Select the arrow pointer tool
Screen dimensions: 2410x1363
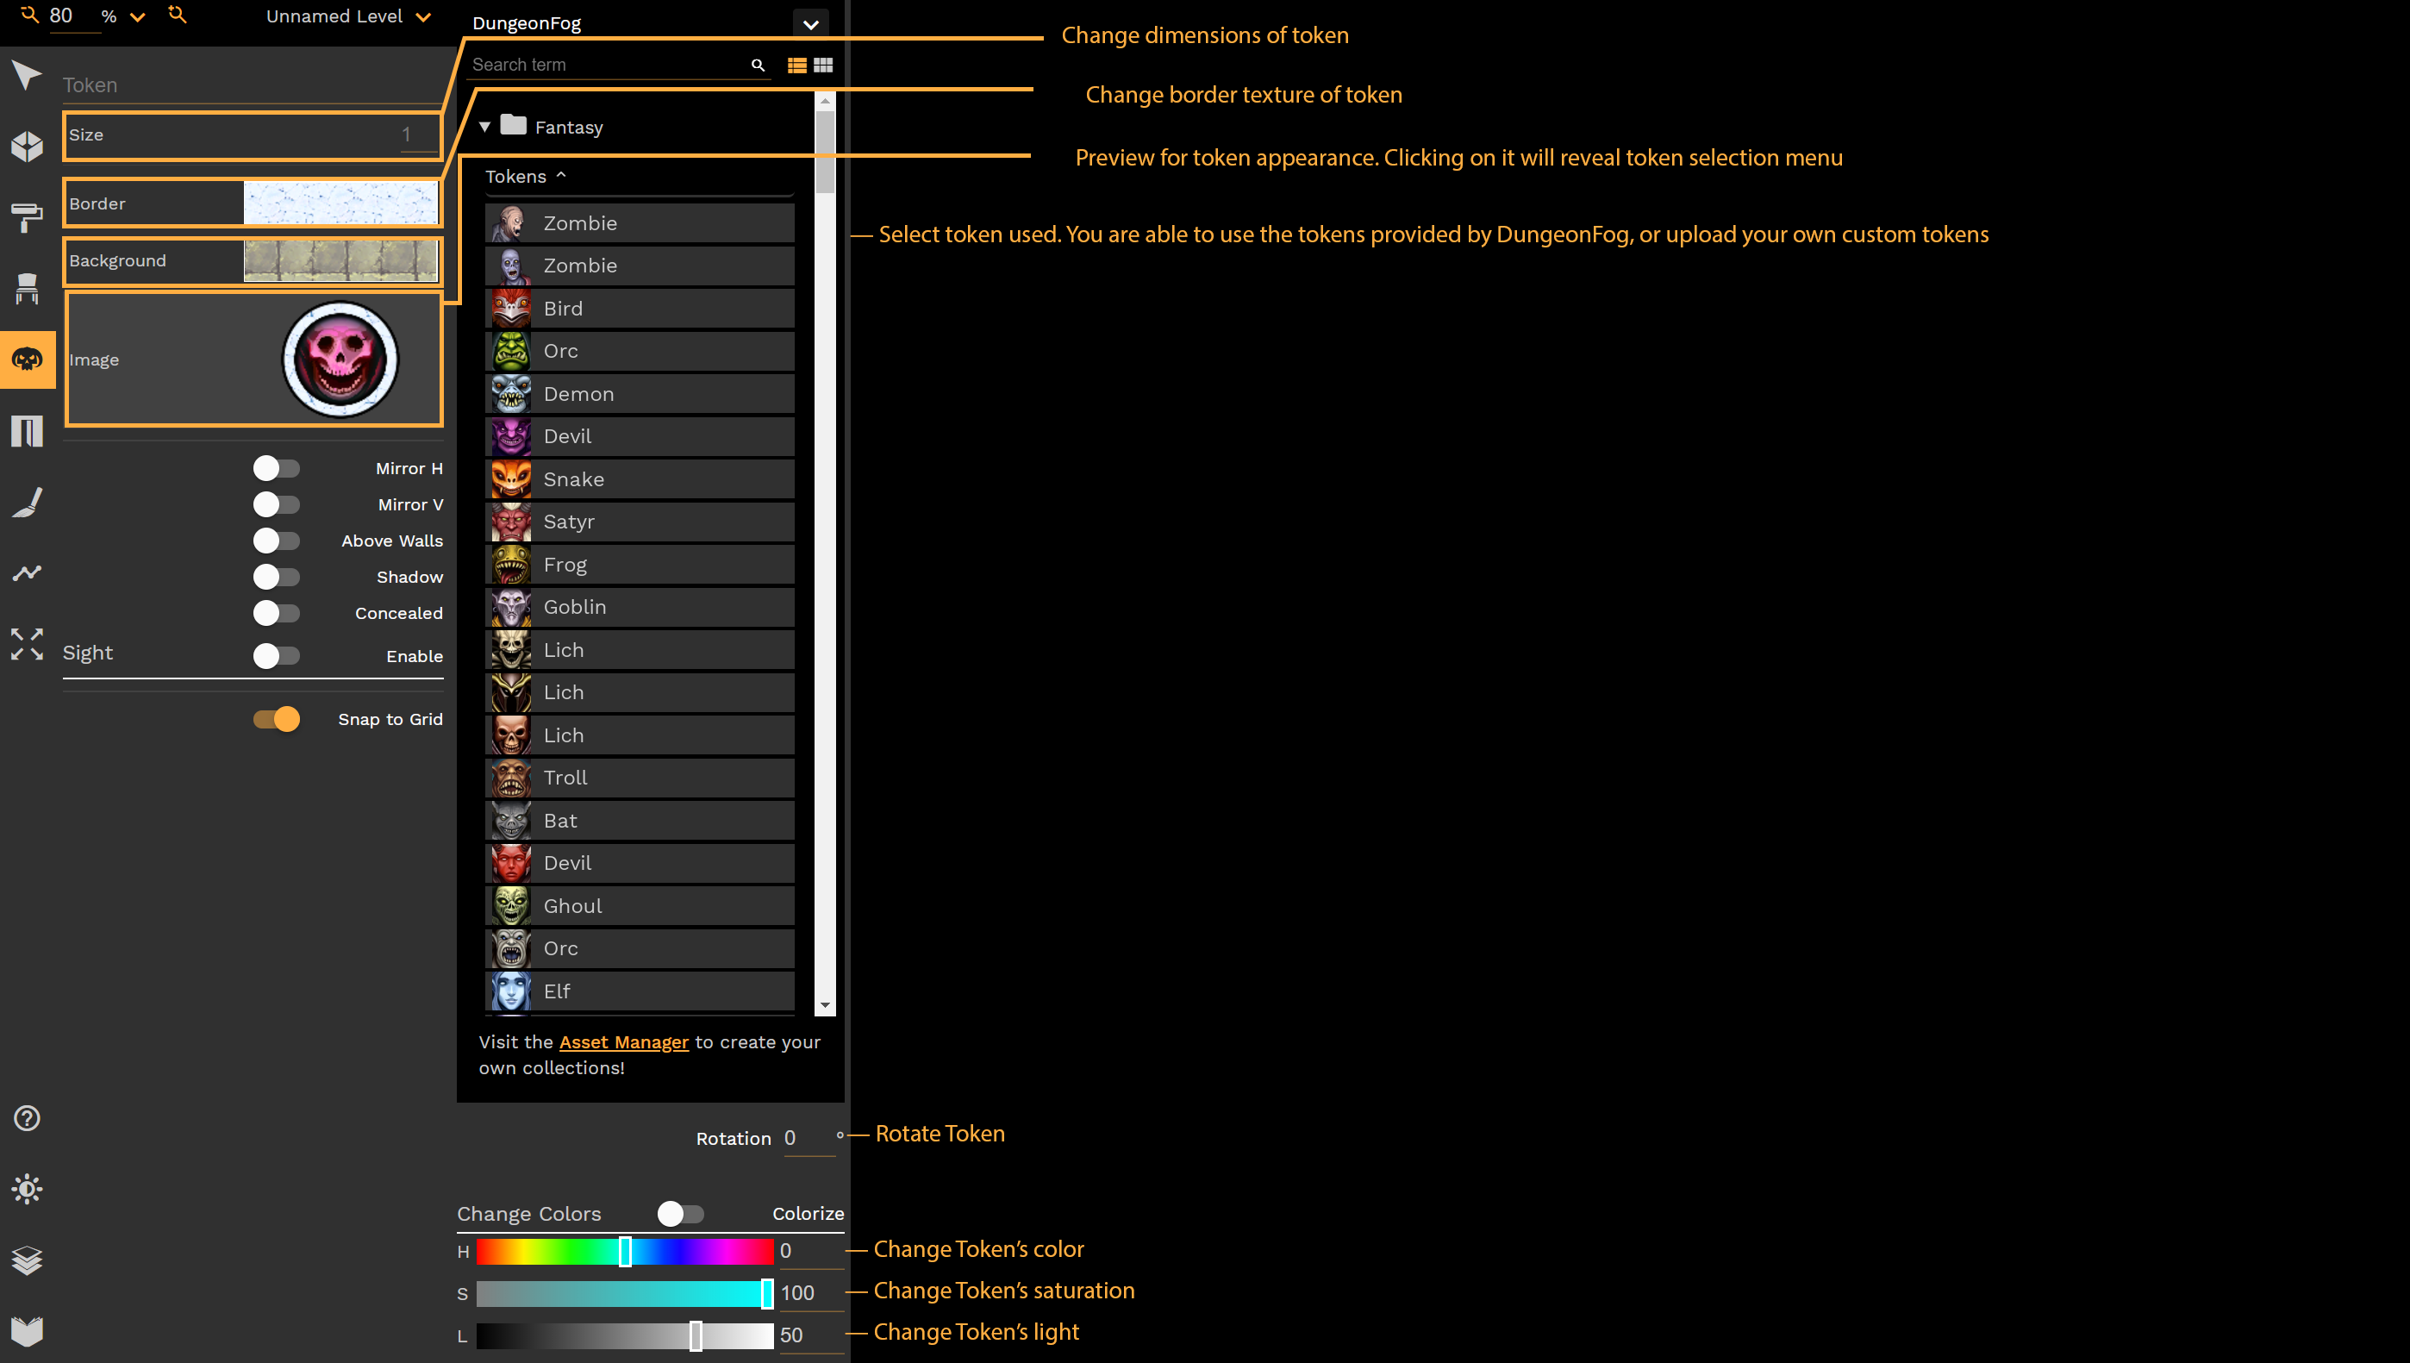coord(27,75)
